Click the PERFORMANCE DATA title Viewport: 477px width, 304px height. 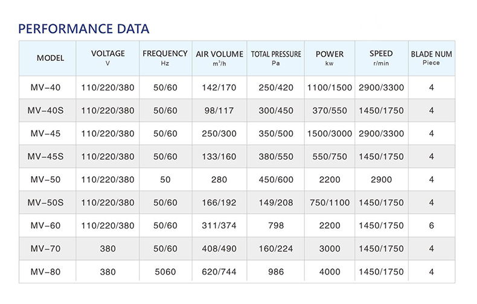84,28
